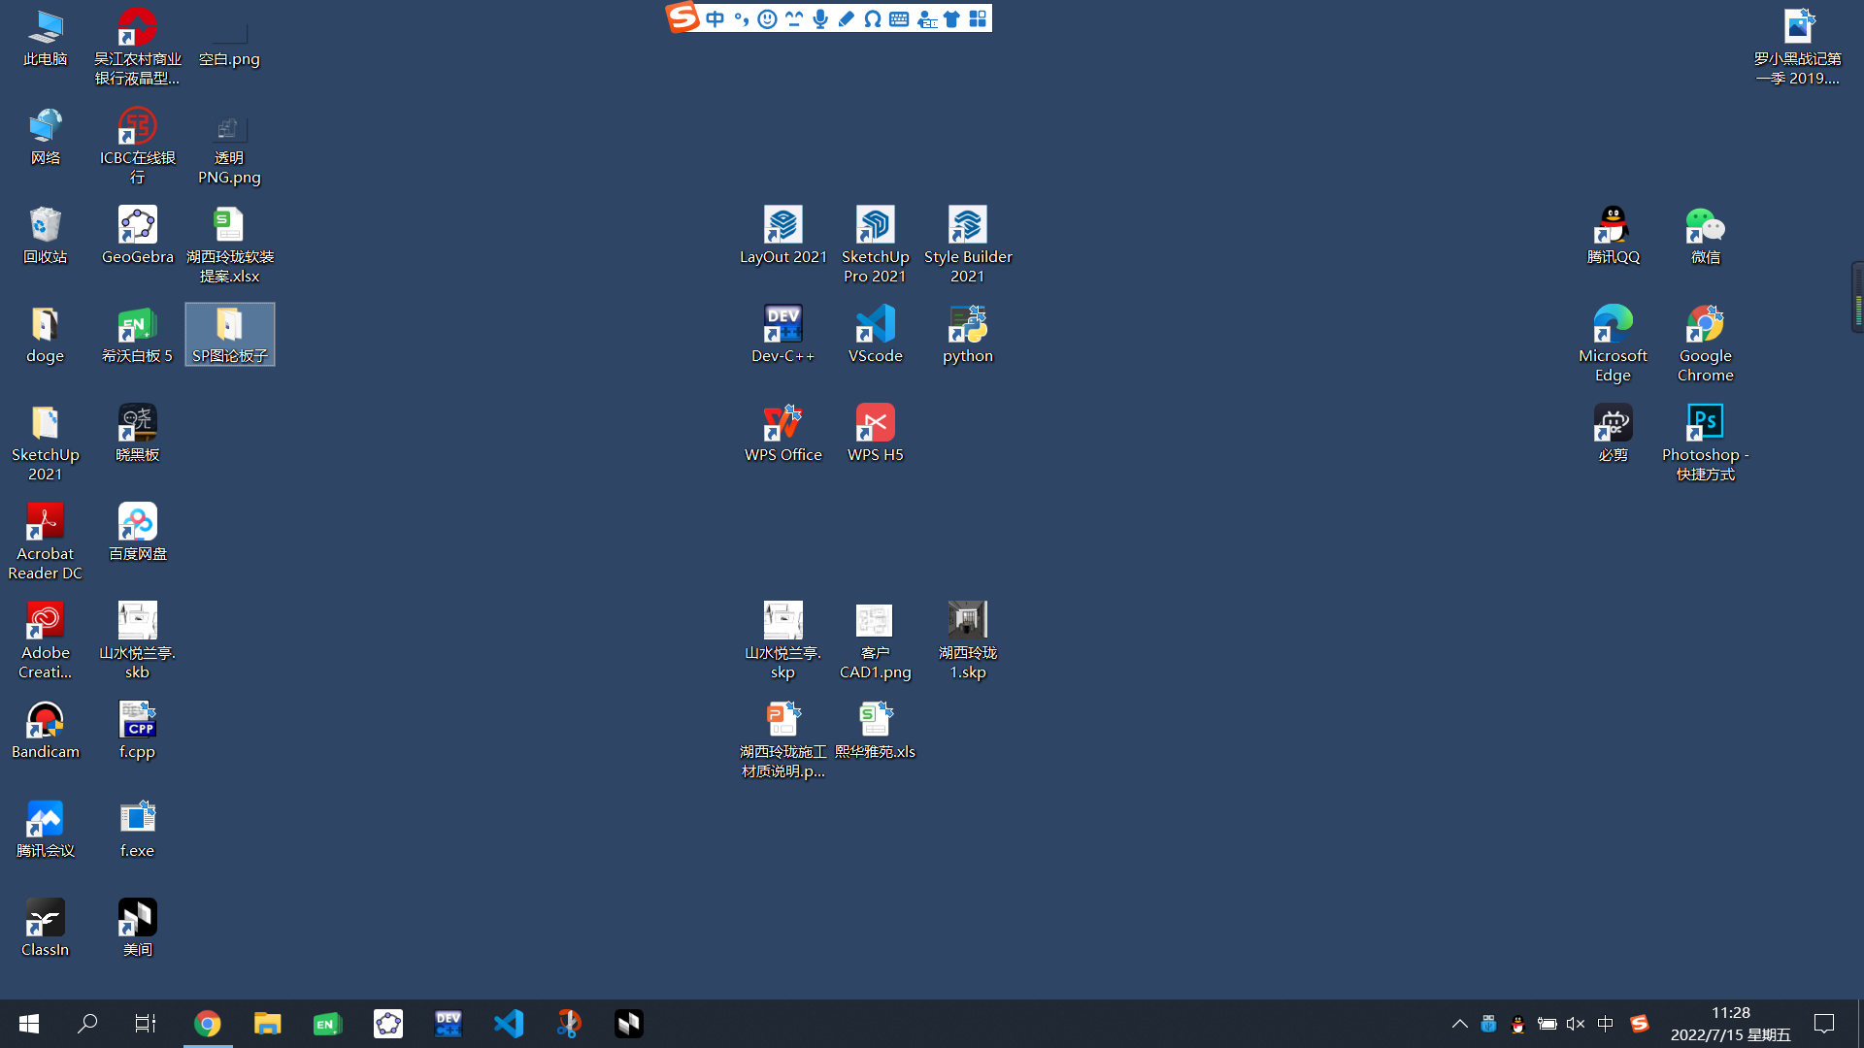This screenshot has height=1048, width=1864.
Task: Select the 湖西玲珑软装提案.xlsx file
Action: click(229, 246)
